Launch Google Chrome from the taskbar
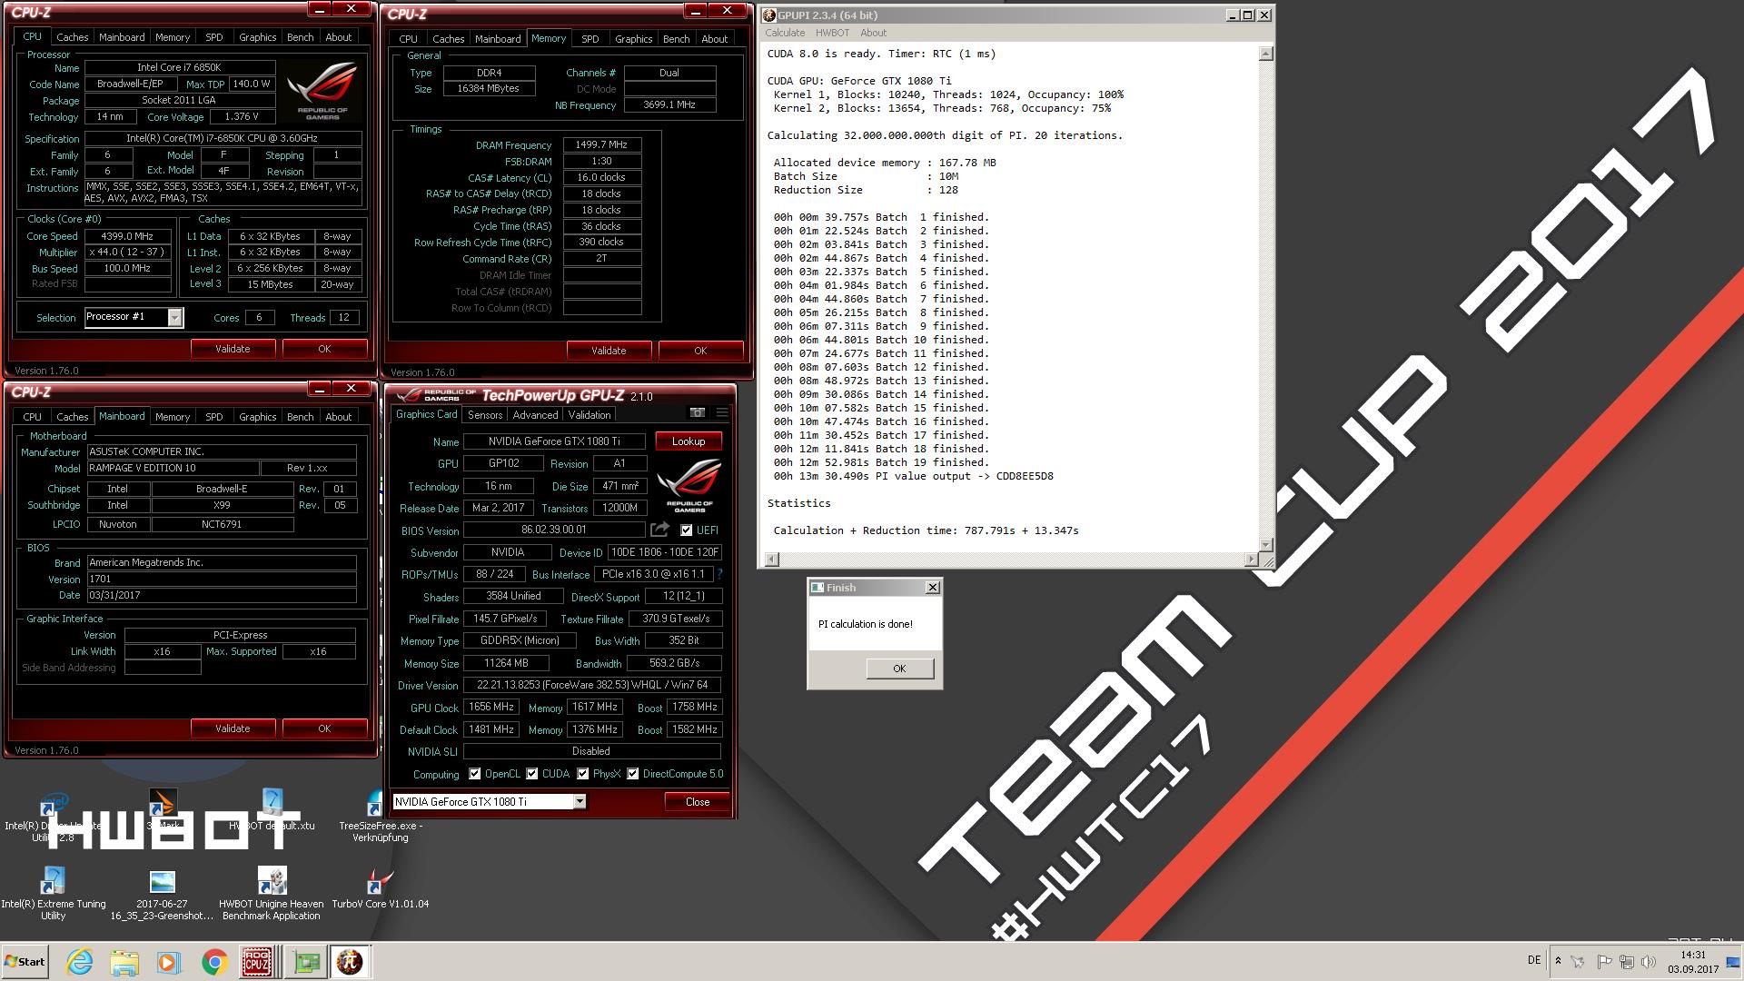1744x981 pixels. [214, 962]
